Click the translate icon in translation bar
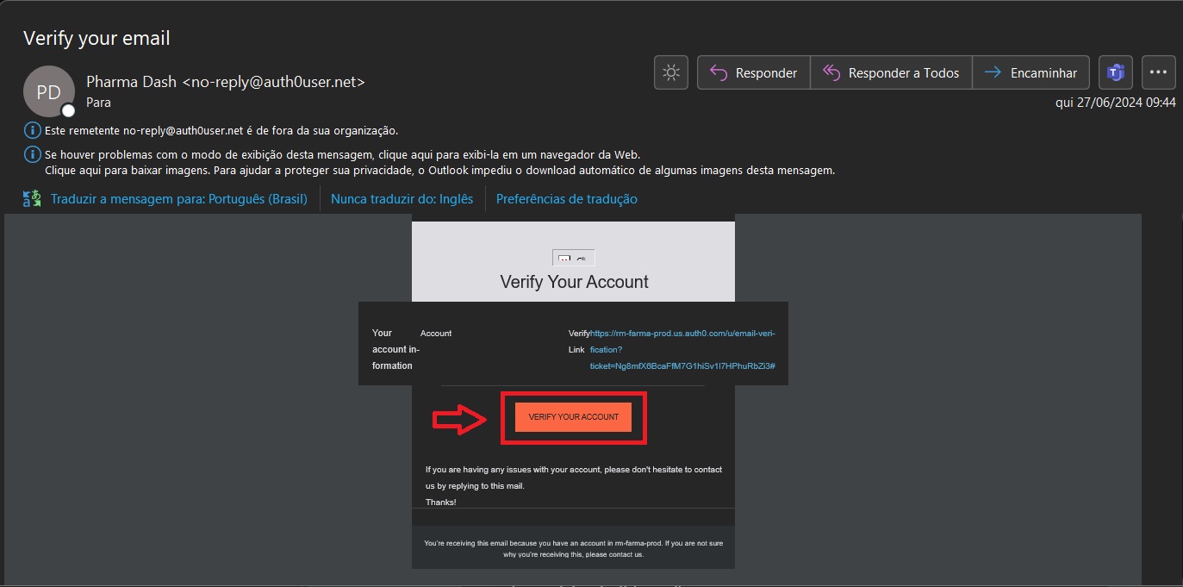Screen dimensions: 1183x587 pyautogui.click(x=32, y=199)
